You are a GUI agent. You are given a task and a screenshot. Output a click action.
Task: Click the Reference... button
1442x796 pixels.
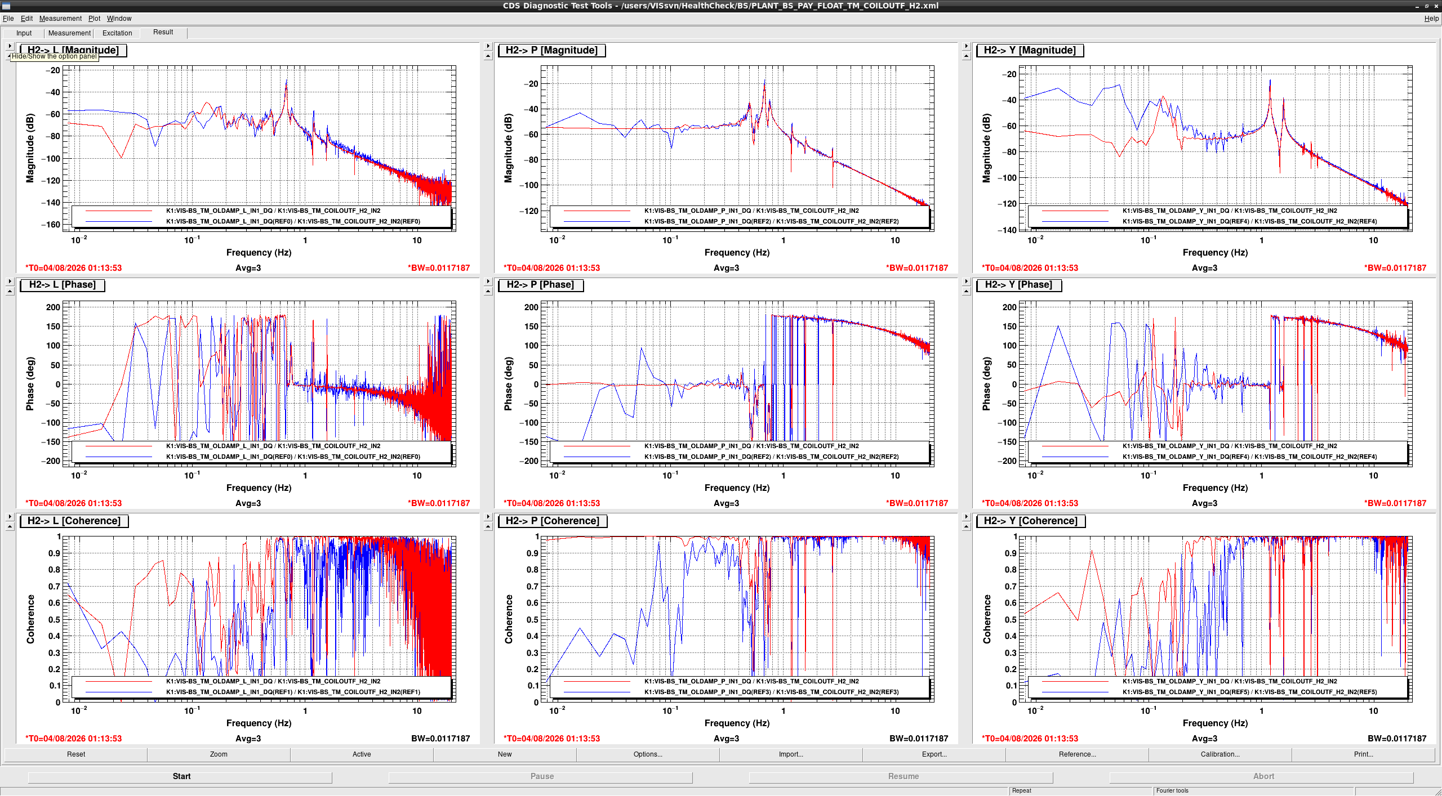[1077, 754]
